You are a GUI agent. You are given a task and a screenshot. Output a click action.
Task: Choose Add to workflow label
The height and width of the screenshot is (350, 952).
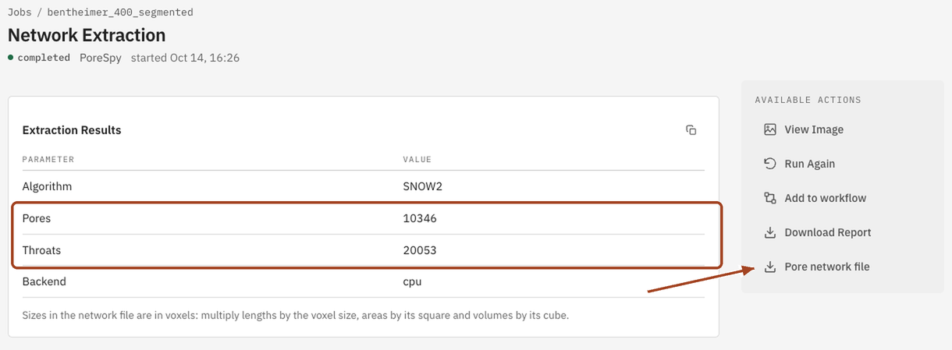click(825, 198)
